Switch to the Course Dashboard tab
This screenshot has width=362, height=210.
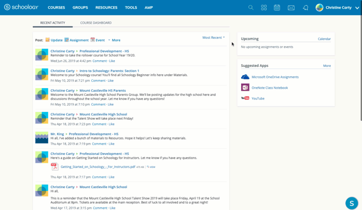[96, 23]
